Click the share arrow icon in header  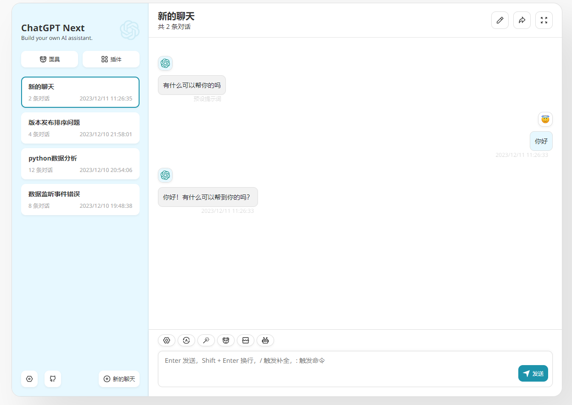pyautogui.click(x=522, y=20)
